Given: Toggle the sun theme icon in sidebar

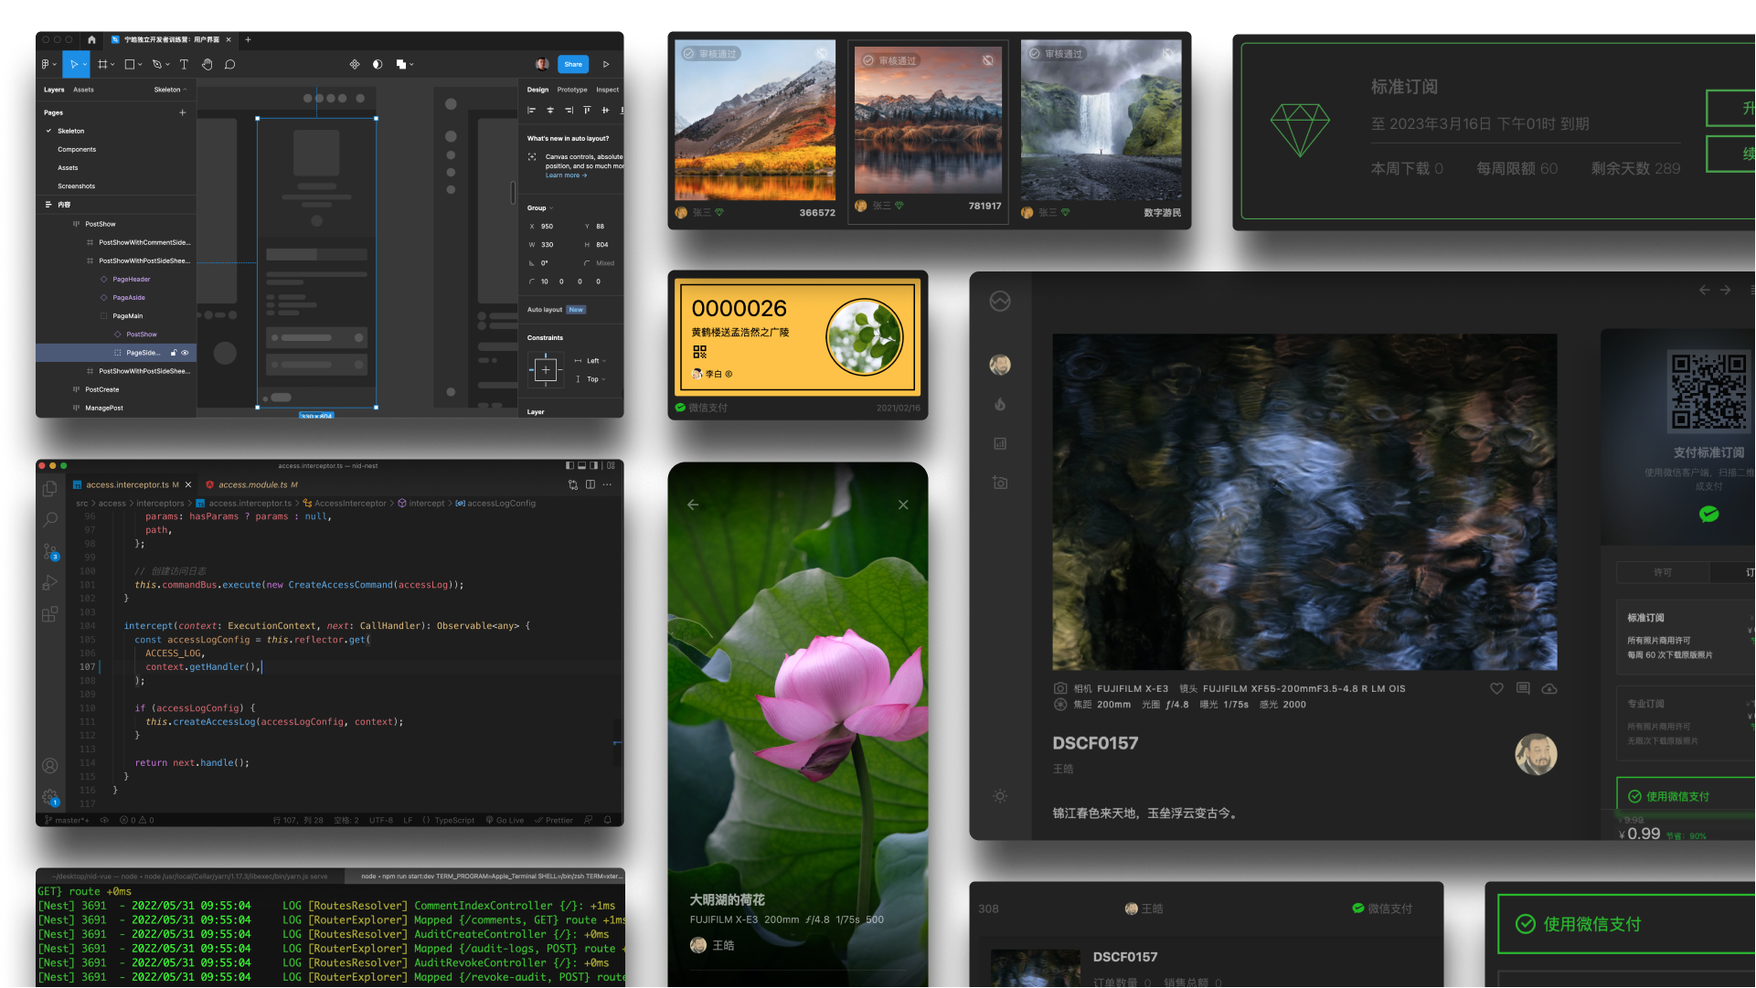Looking at the screenshot, I should coord(1000,796).
